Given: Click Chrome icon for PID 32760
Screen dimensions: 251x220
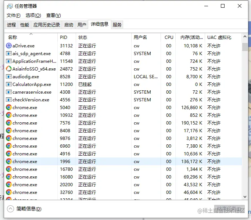Looking at the screenshot, I should (x=9, y=192).
